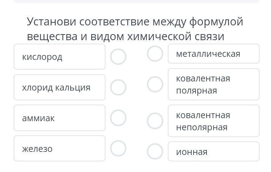Click the word формулой in the heading
Screen dimensions: 271x172
[216, 22]
